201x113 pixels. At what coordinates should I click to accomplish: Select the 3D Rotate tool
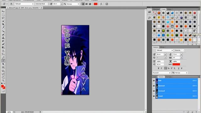click(x=3, y=71)
